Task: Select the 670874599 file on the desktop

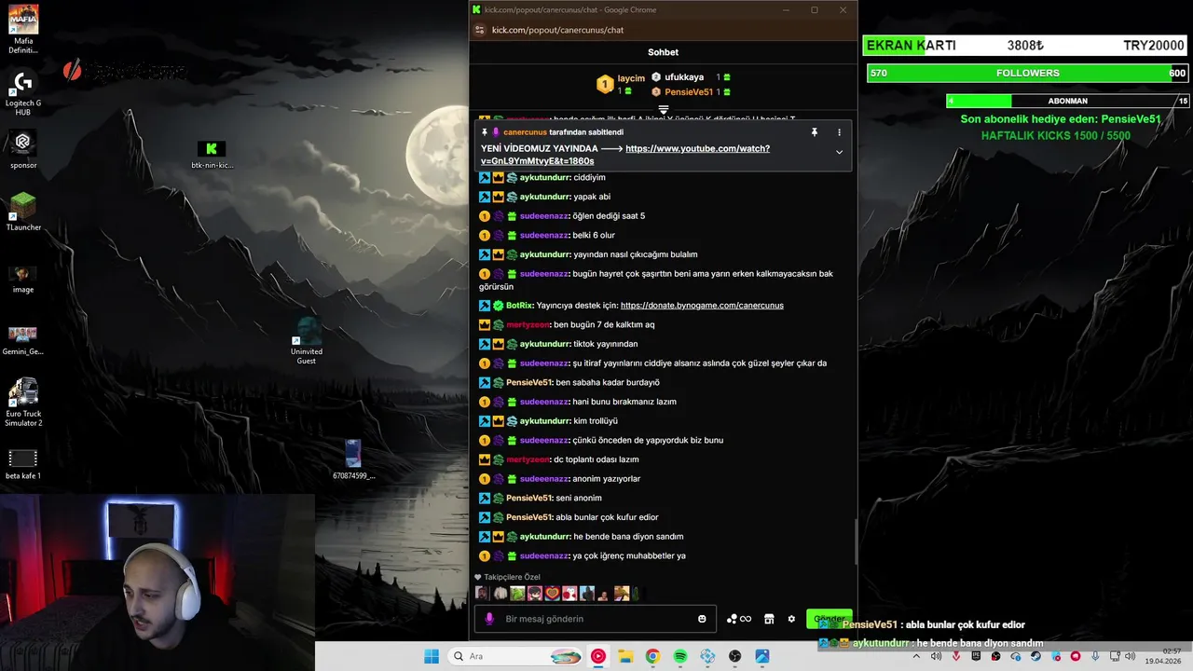Action: (x=353, y=460)
